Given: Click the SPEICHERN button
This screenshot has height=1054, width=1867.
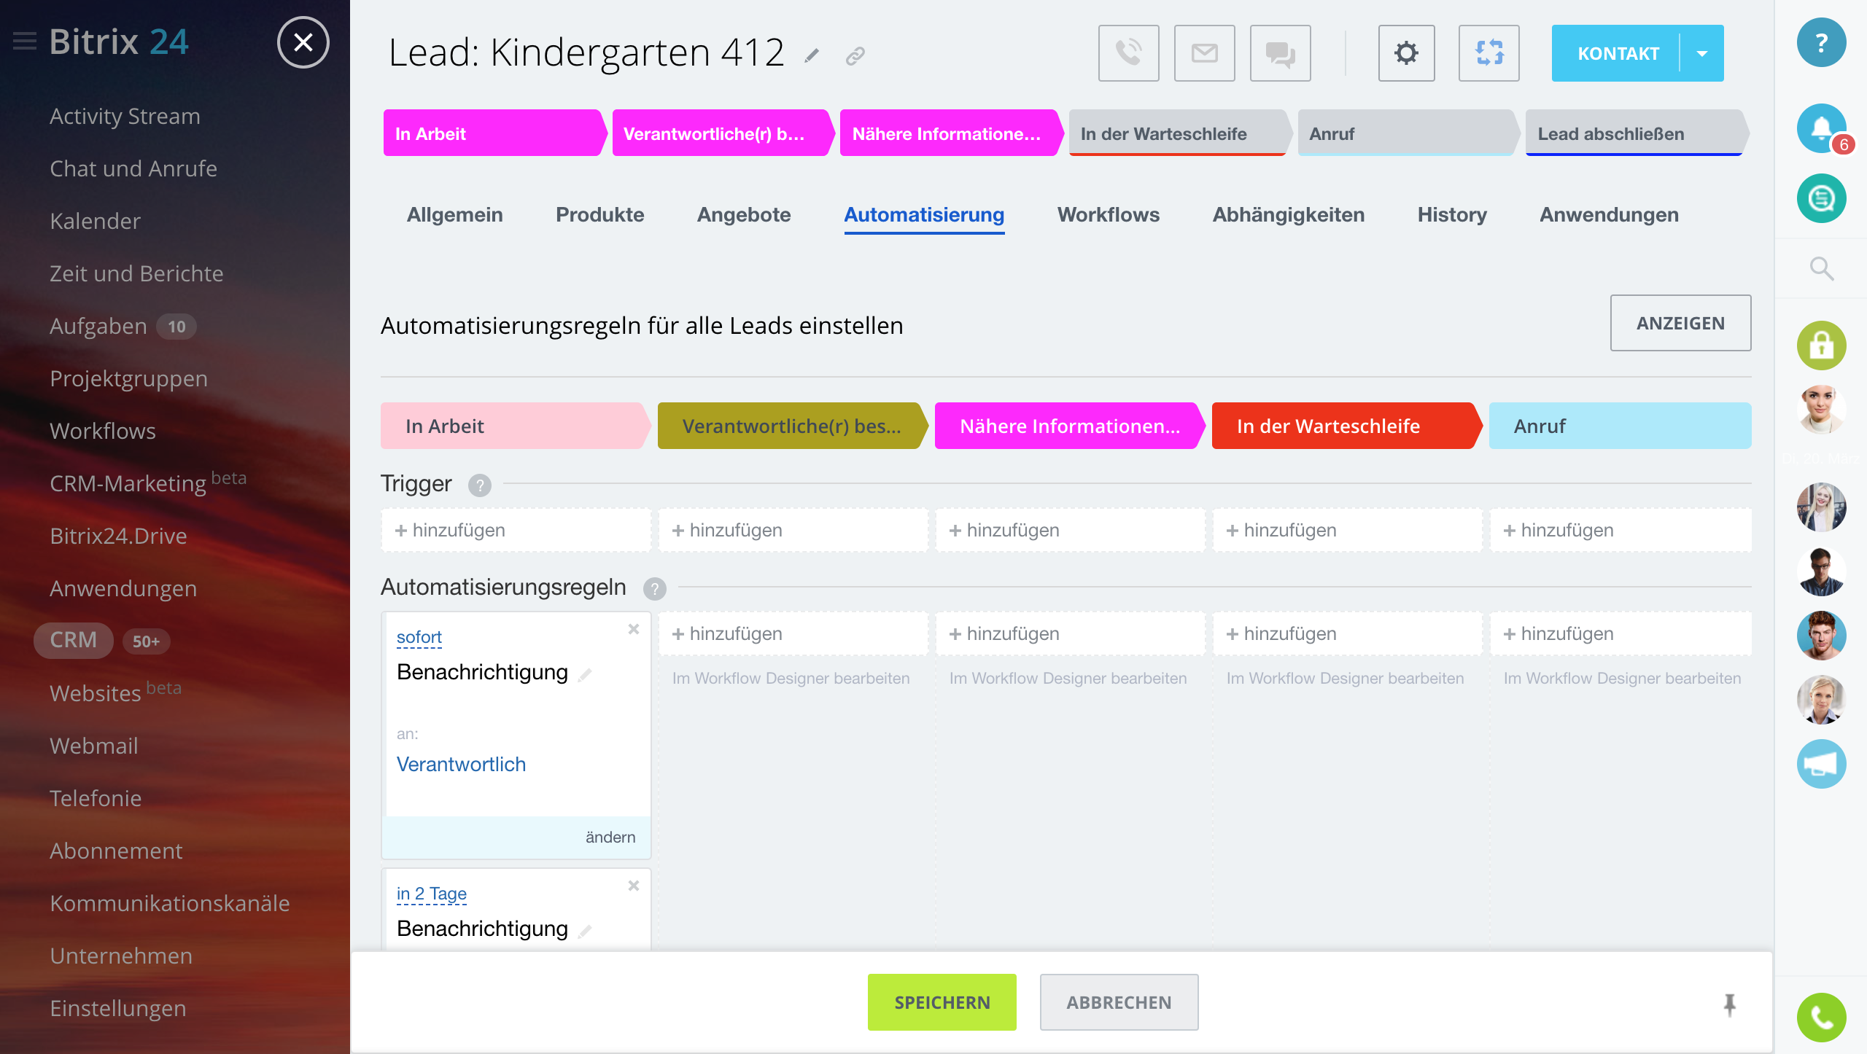Looking at the screenshot, I should 942,1002.
